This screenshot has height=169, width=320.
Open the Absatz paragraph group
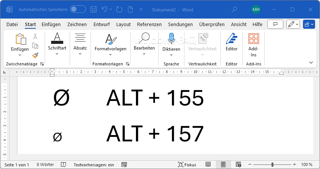click(80, 44)
